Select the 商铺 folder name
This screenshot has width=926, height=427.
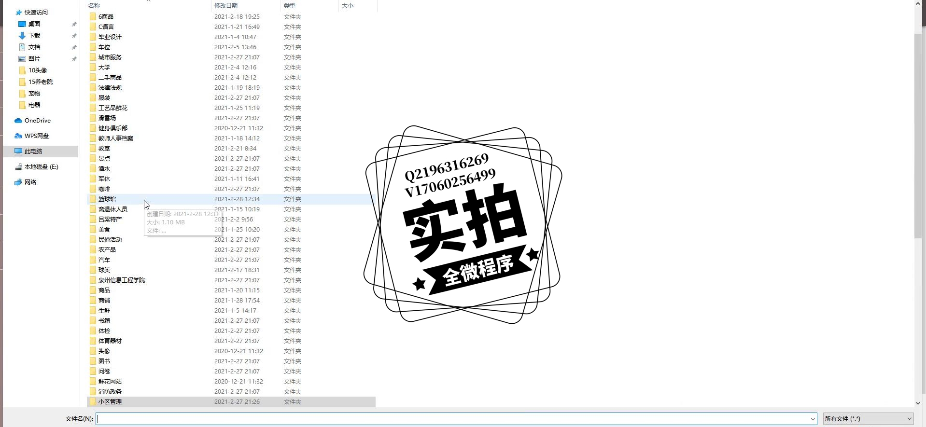(x=104, y=300)
